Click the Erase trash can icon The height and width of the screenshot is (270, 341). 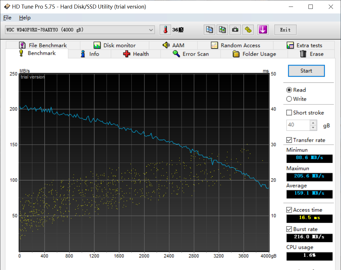303,54
